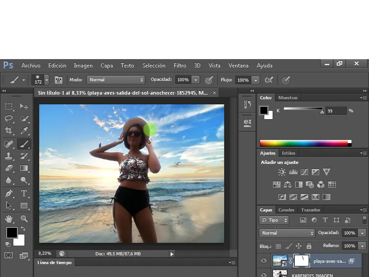This screenshot has width=369, height=277.
Task: Open the brush Modo dropdown
Action: [x=116, y=80]
